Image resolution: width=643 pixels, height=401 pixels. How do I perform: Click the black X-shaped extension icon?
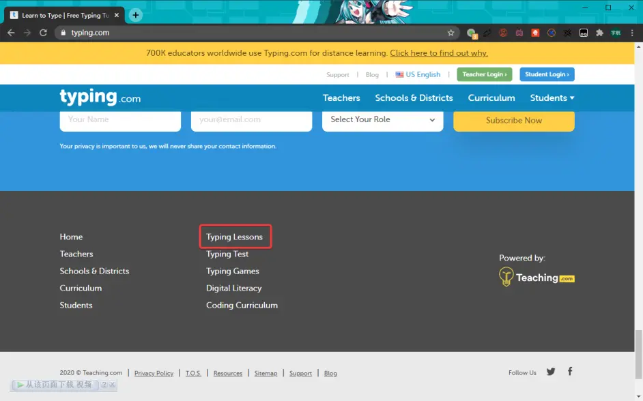[567, 33]
